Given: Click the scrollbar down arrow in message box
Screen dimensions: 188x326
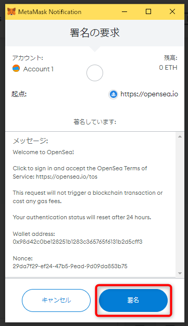Looking at the screenshot, I should pyautogui.click(x=180, y=273).
